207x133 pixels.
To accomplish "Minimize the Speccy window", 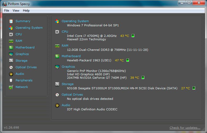I will [x=182, y=3].
